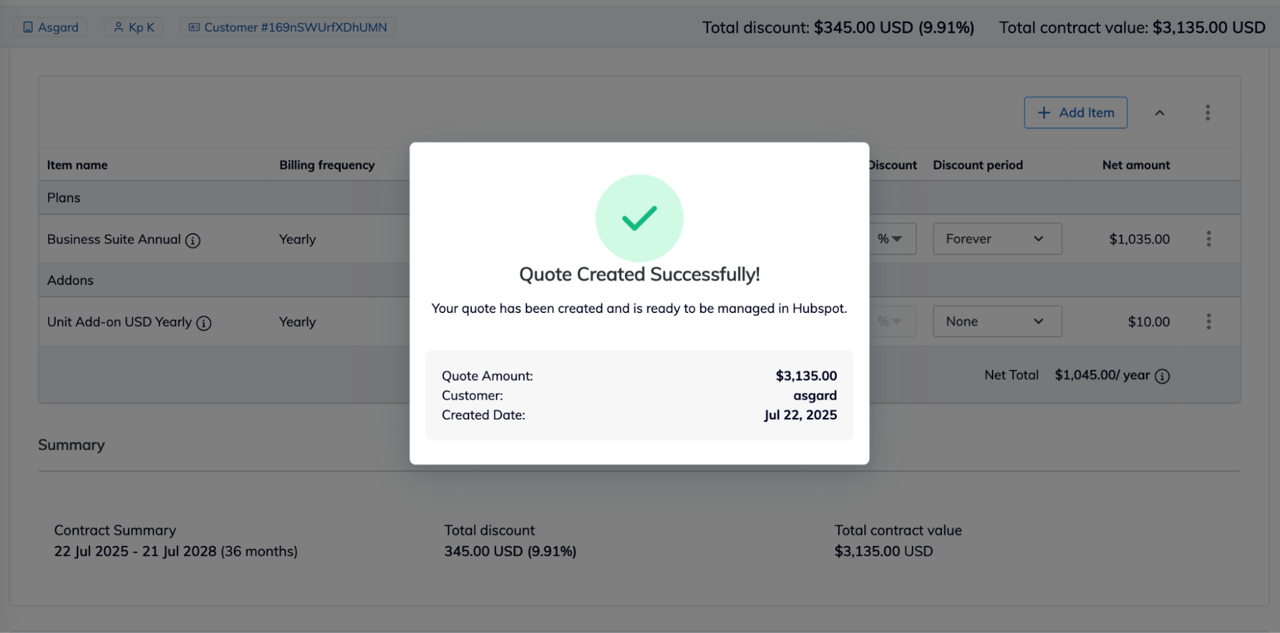The height and width of the screenshot is (633, 1280).
Task: Show info for Unit Add-on USD Yearly
Action: 204,323
